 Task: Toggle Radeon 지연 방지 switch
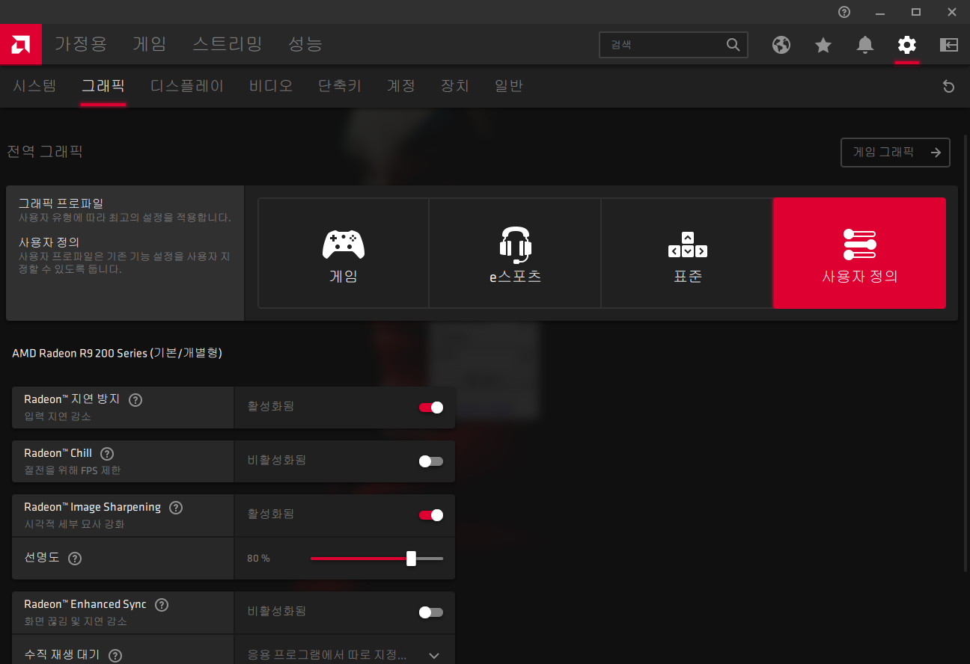pyautogui.click(x=431, y=408)
